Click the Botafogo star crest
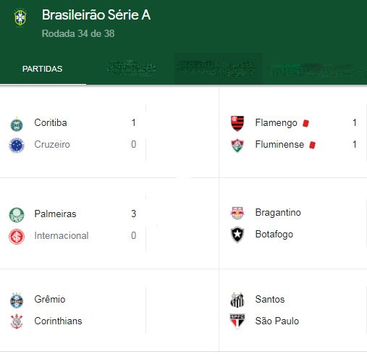The width and height of the screenshot is (367, 354). [x=237, y=235]
